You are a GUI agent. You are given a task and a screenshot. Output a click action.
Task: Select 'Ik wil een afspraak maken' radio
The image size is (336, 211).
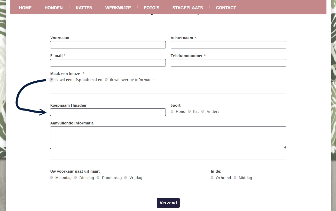(x=52, y=80)
